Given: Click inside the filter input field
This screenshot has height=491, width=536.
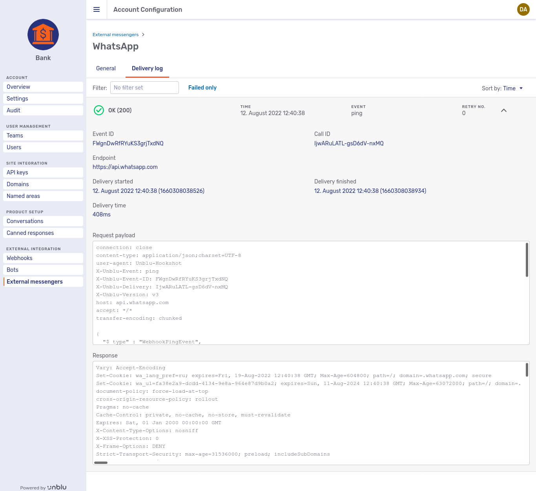Looking at the screenshot, I should [144, 88].
